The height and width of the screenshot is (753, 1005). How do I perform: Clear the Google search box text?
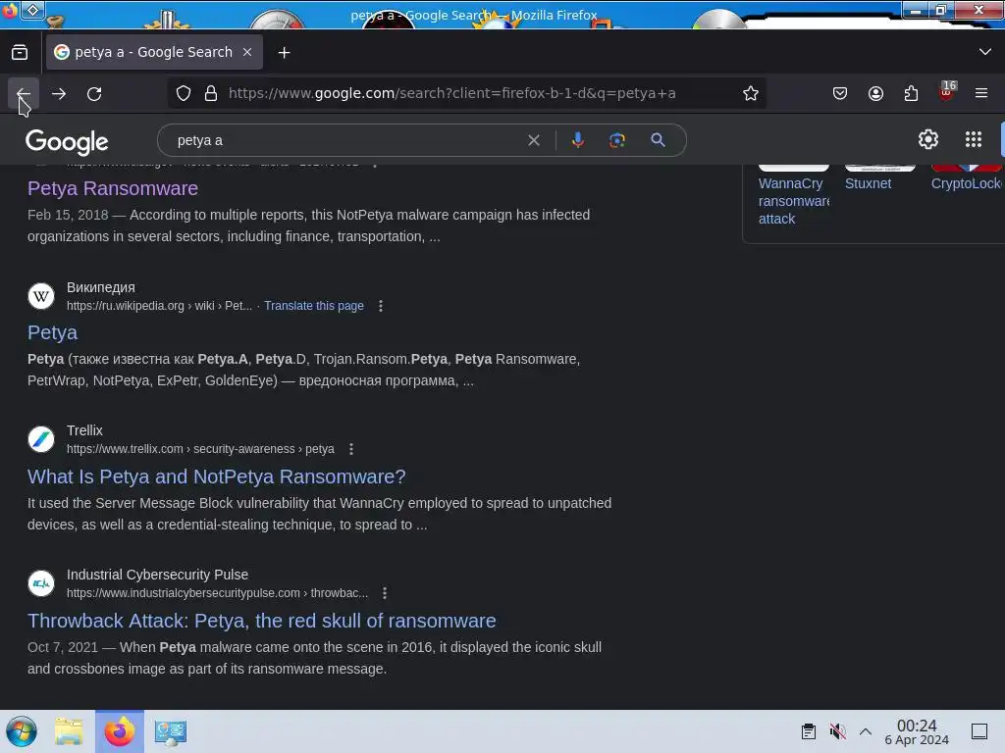[533, 140]
